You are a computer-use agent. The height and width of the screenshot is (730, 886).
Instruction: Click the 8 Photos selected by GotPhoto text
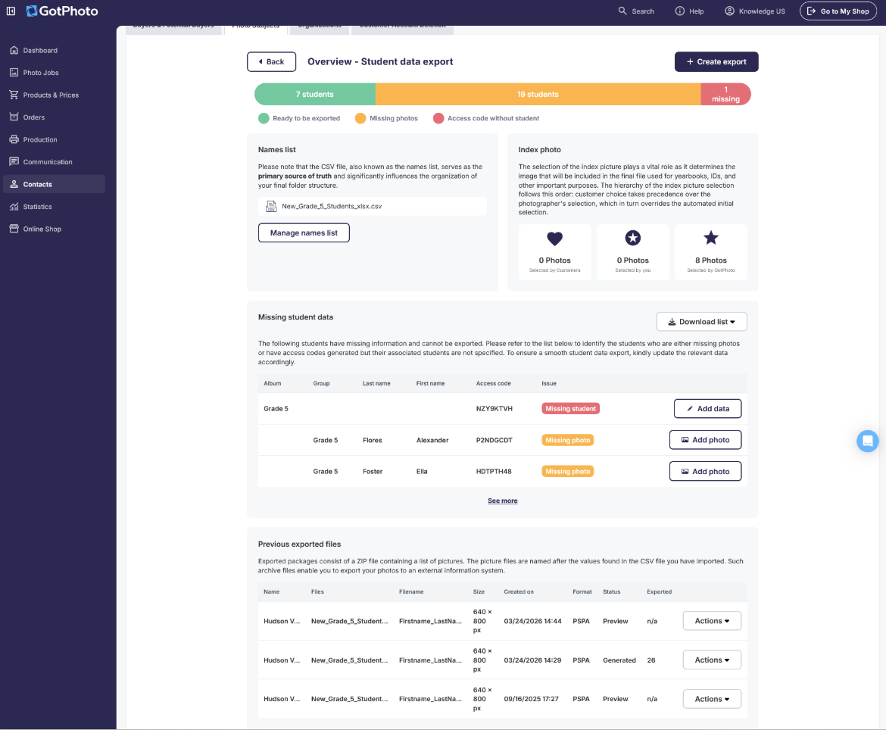[x=711, y=260]
